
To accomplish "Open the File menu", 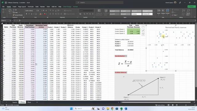I will [x=3, y=7].
